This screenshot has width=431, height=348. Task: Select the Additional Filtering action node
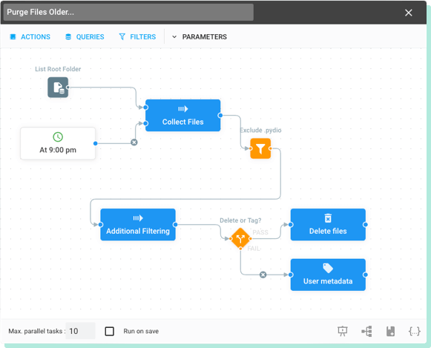tap(138, 225)
